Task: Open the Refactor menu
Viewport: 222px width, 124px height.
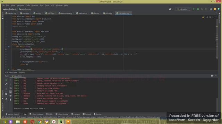Action: click(35, 6)
